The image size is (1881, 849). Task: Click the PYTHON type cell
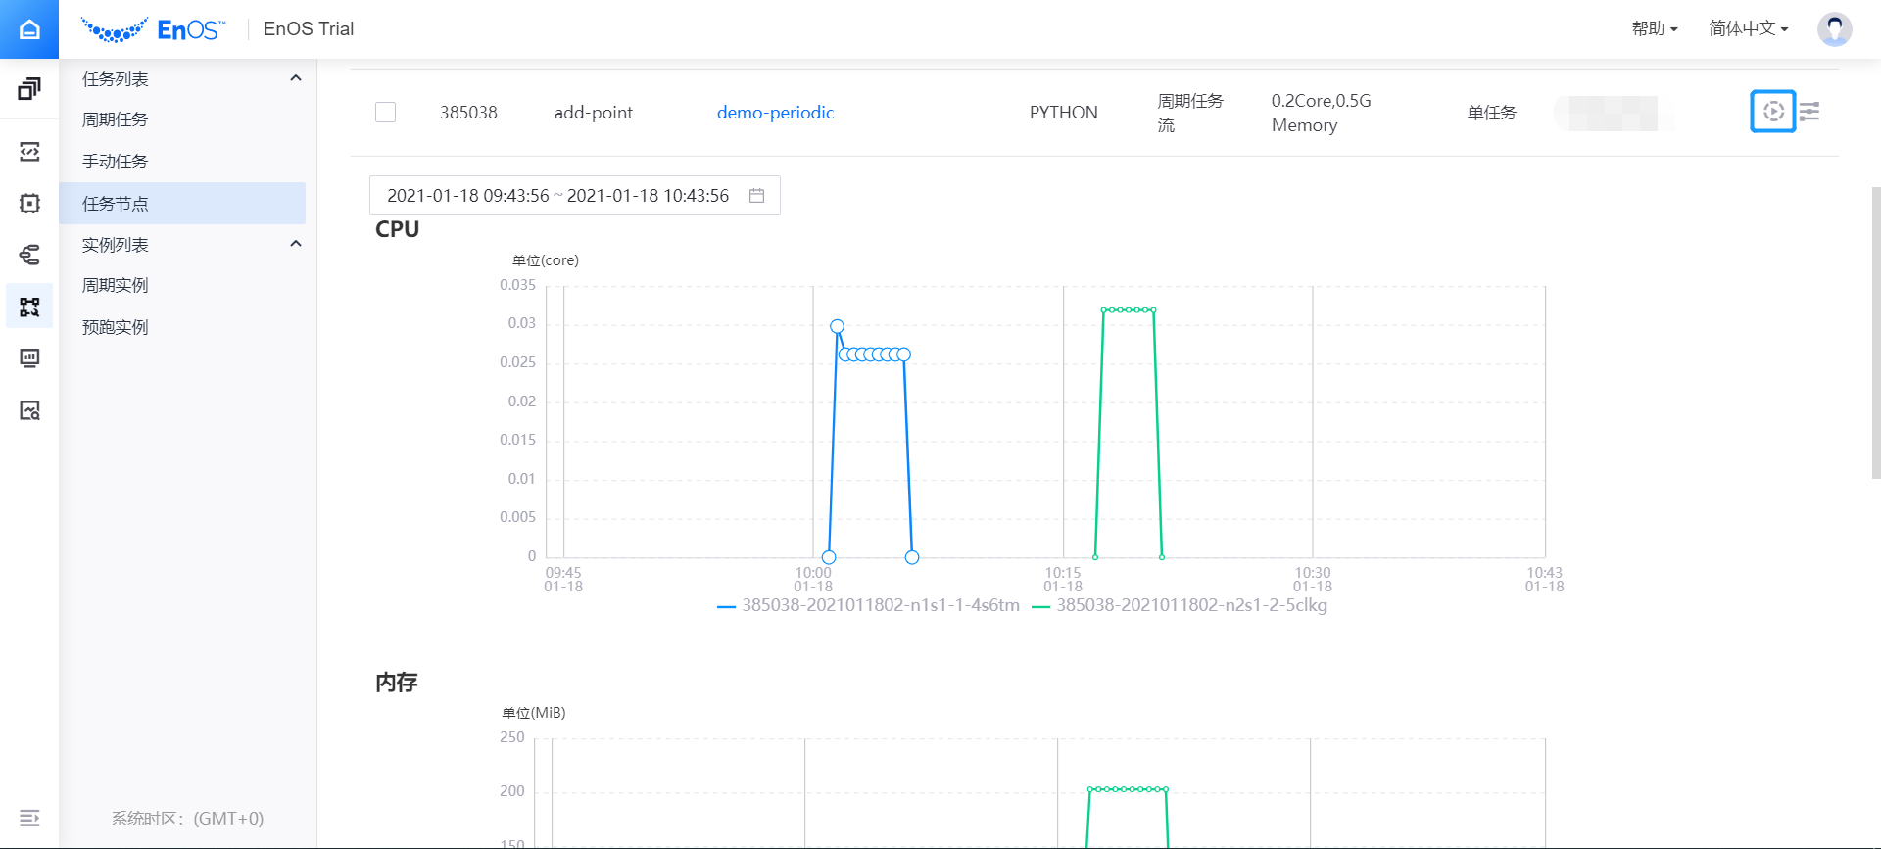1064,113
